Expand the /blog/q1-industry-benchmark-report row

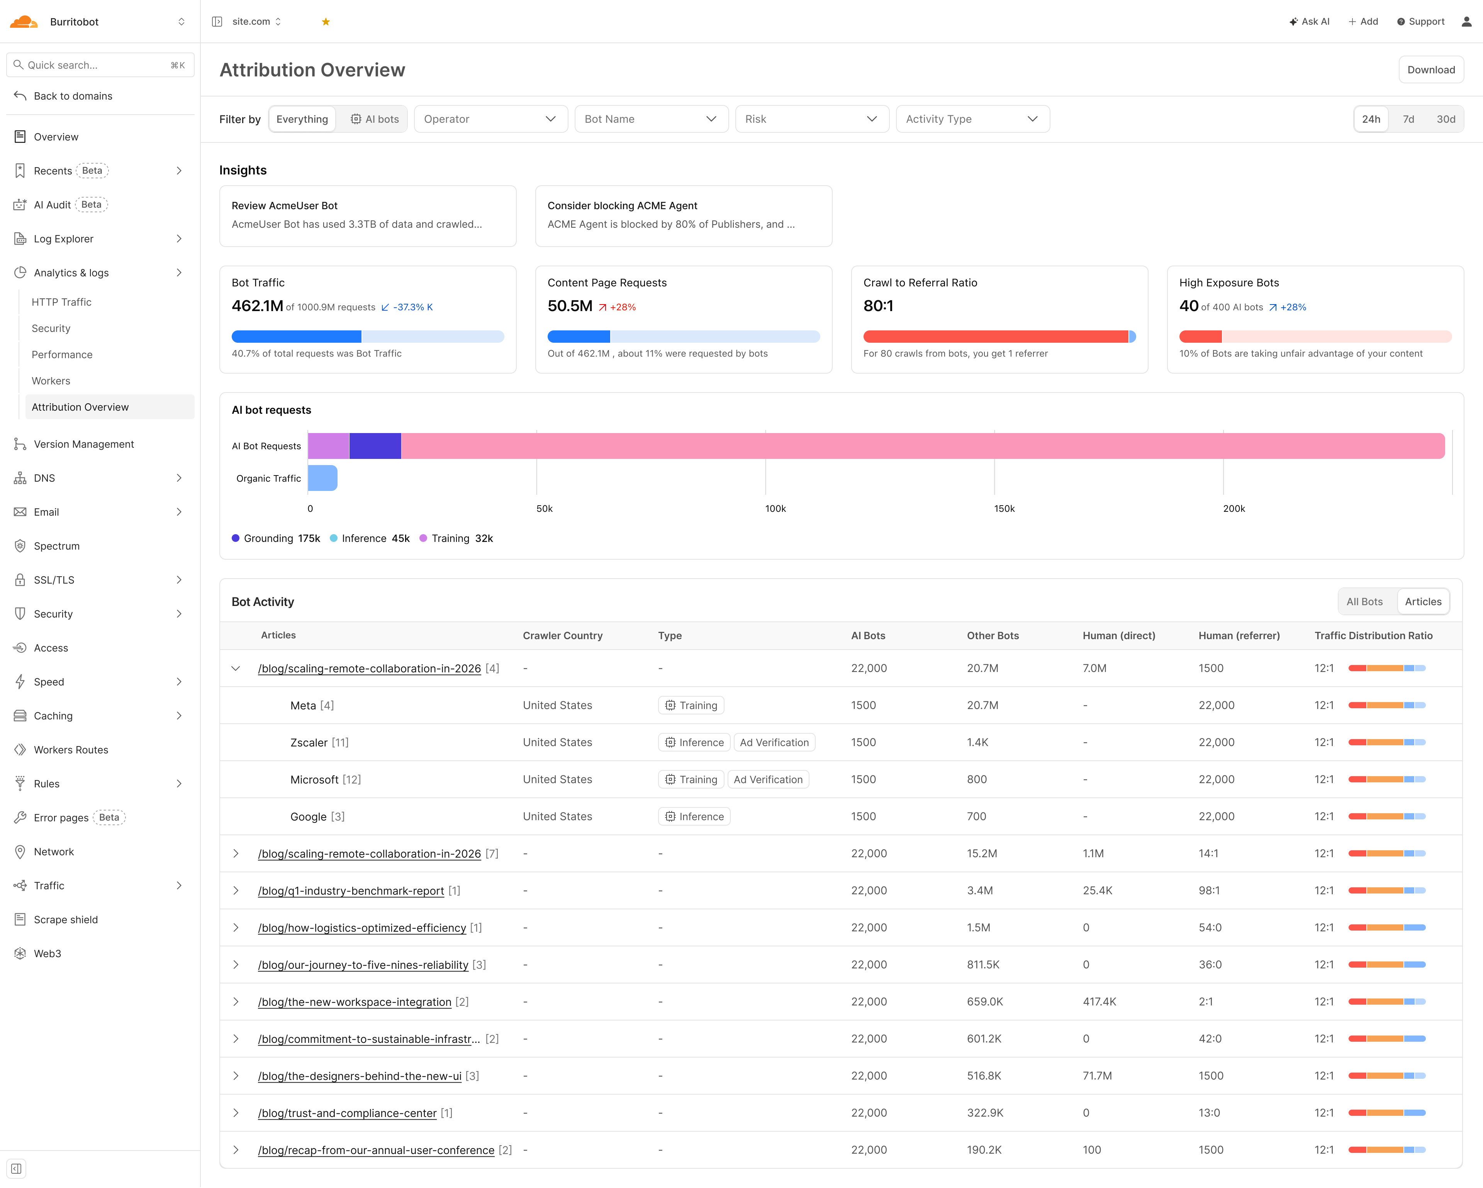point(237,890)
